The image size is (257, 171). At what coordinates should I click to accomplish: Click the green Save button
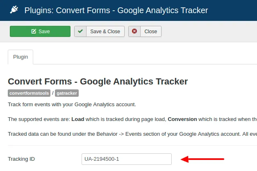40,32
